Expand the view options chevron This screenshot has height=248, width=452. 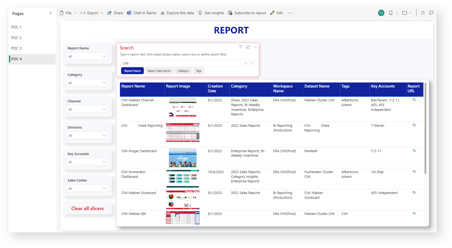click(411, 13)
